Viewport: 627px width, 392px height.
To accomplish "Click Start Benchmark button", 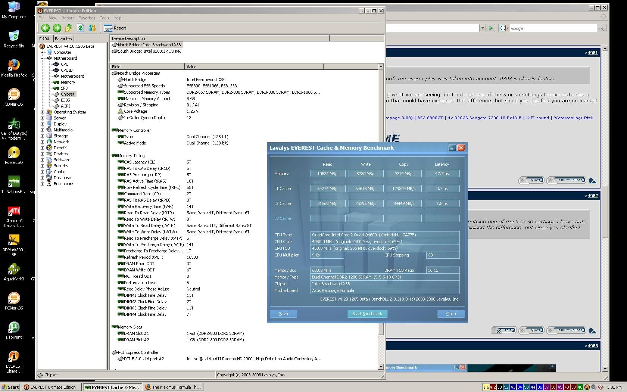I will [367, 314].
